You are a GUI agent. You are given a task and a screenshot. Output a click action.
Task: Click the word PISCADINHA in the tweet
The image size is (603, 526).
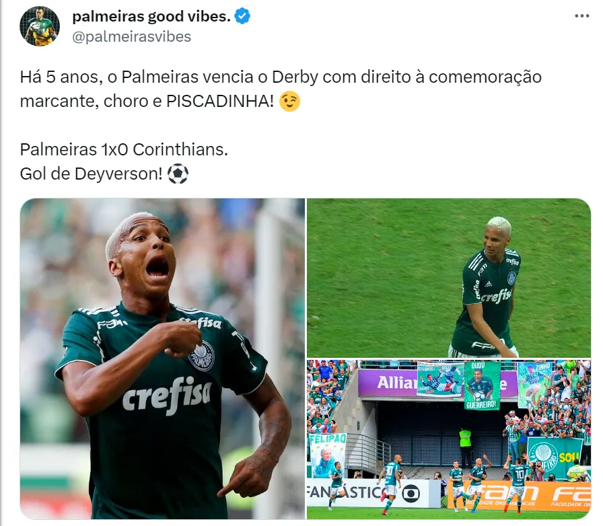coord(219,102)
